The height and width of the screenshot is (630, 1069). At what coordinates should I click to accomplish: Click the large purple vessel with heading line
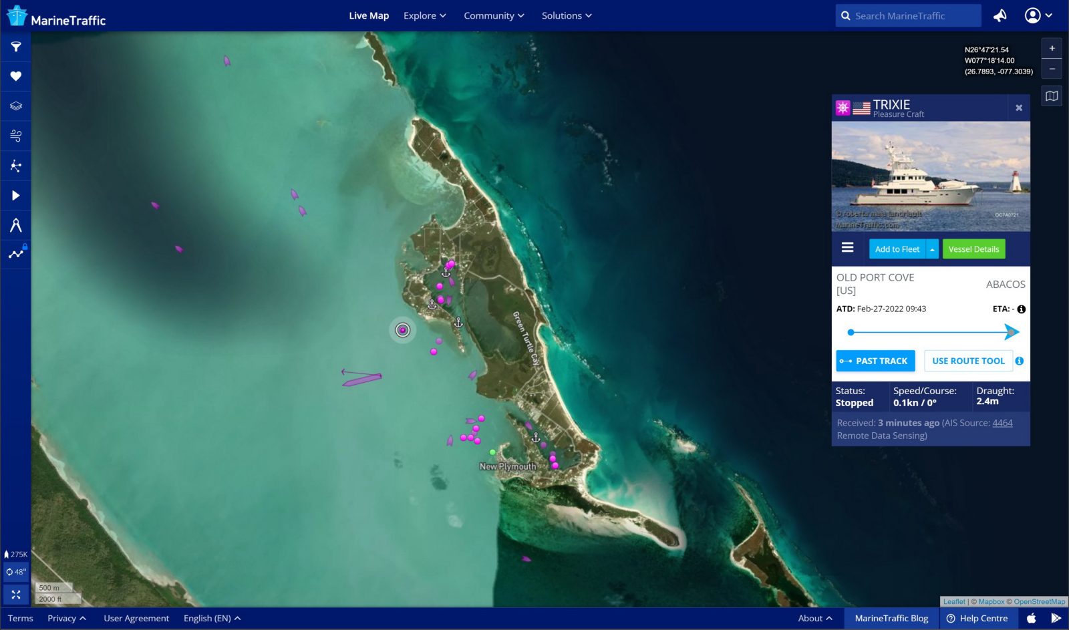[x=361, y=378]
